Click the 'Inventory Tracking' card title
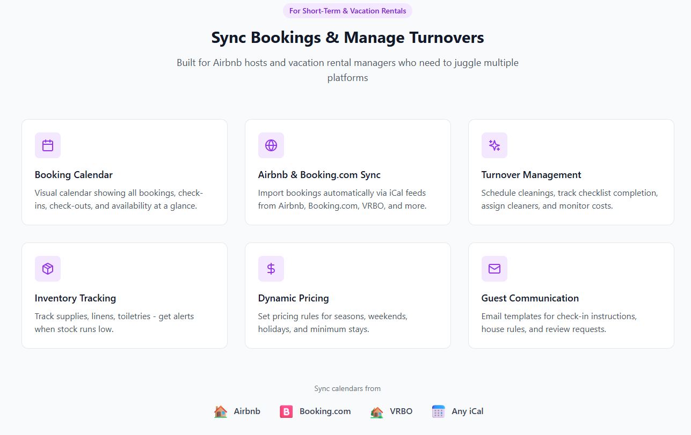The image size is (691, 435). coord(75,298)
